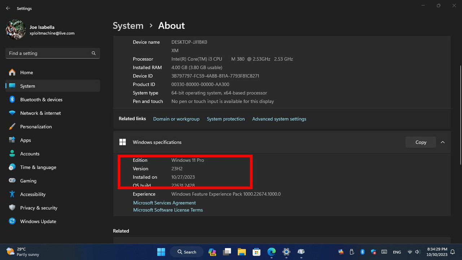
Task: Click the Find a setting search box
Action: [53, 53]
